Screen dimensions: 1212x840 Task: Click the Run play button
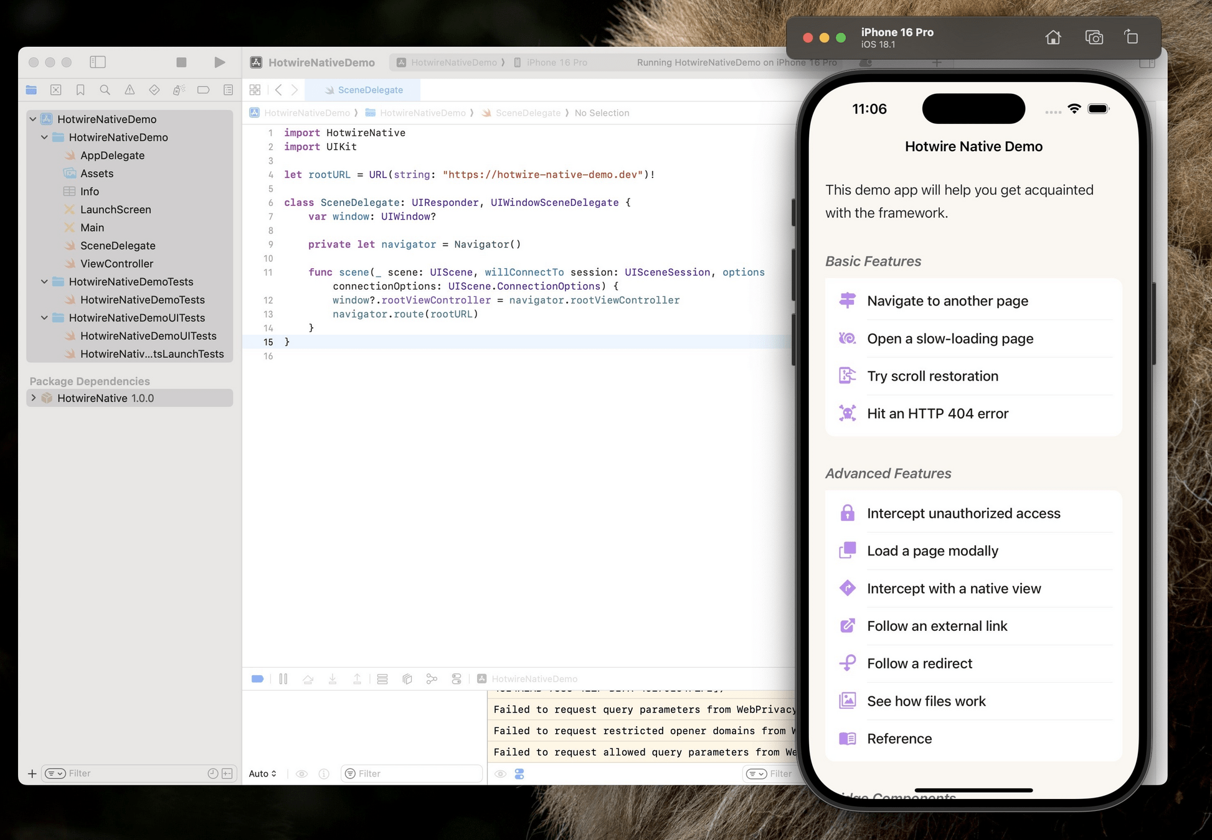point(219,62)
